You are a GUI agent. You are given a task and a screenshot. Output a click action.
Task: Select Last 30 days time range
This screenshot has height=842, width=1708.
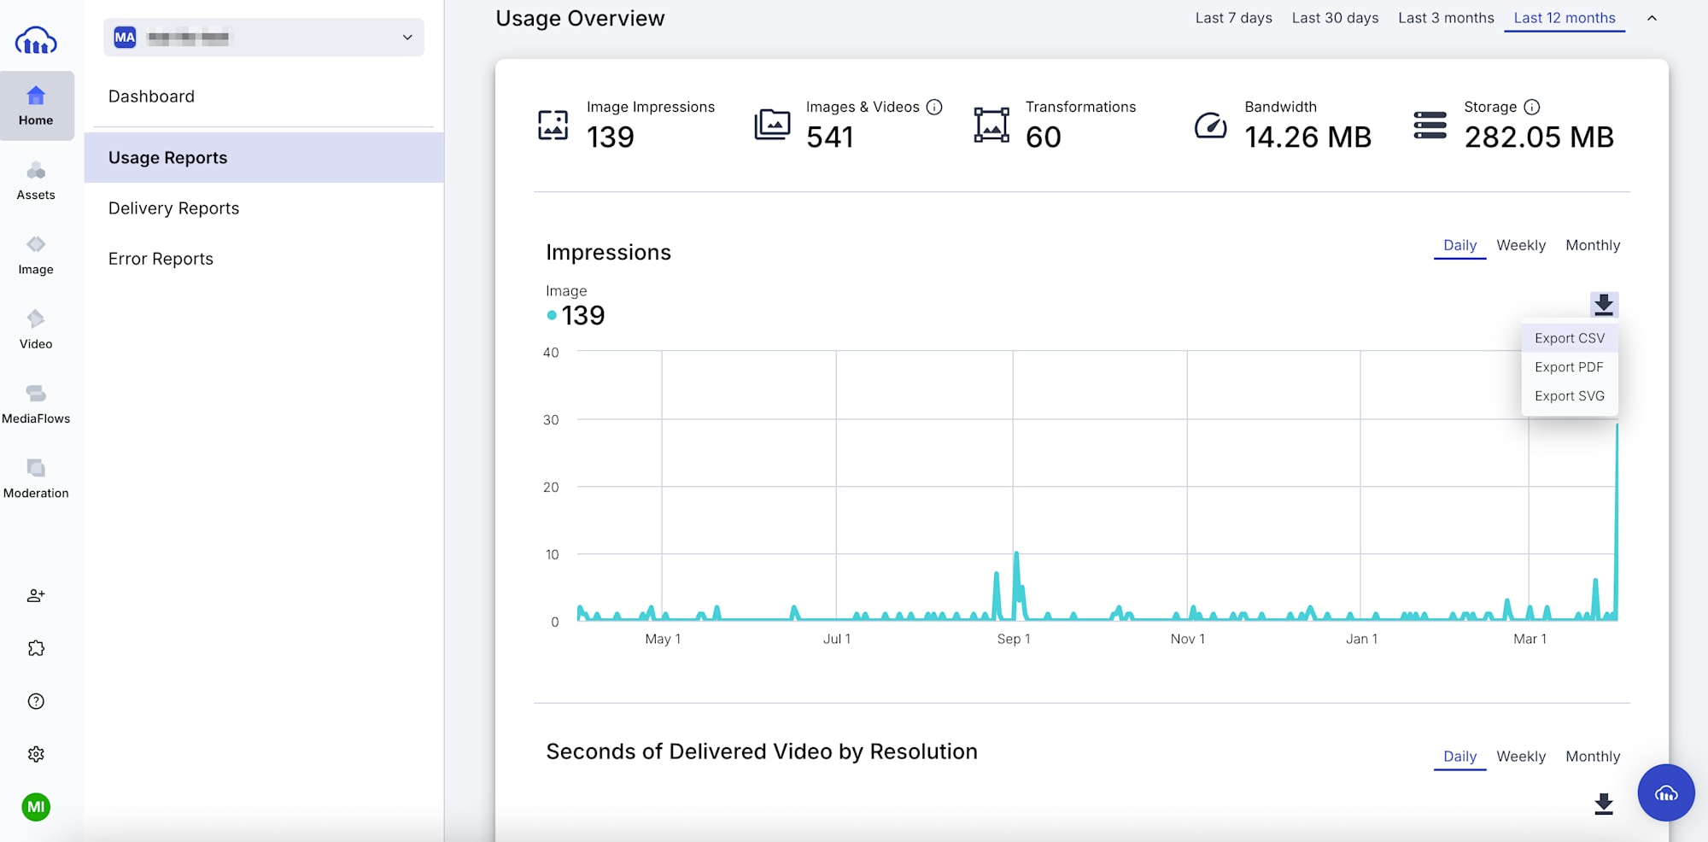(x=1334, y=18)
